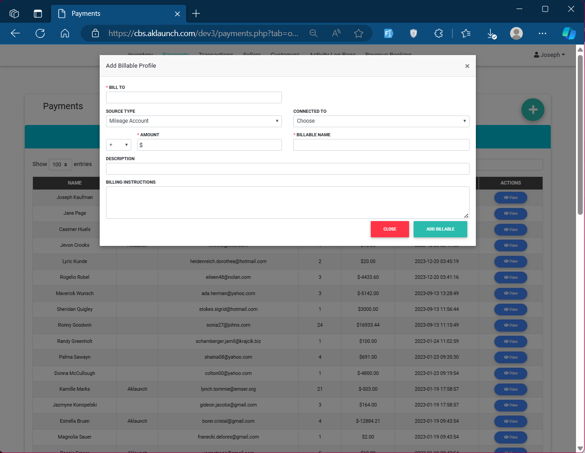Click the browser home icon
Screen dimensions: 585x453
pos(65,33)
